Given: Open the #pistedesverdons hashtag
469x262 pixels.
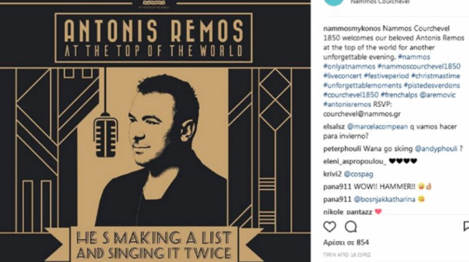Looking at the screenshot, I should coord(432,86).
